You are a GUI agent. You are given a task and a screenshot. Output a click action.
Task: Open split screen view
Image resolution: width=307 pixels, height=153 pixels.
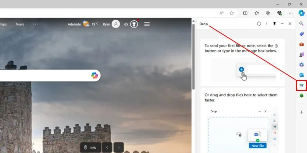click(245, 13)
